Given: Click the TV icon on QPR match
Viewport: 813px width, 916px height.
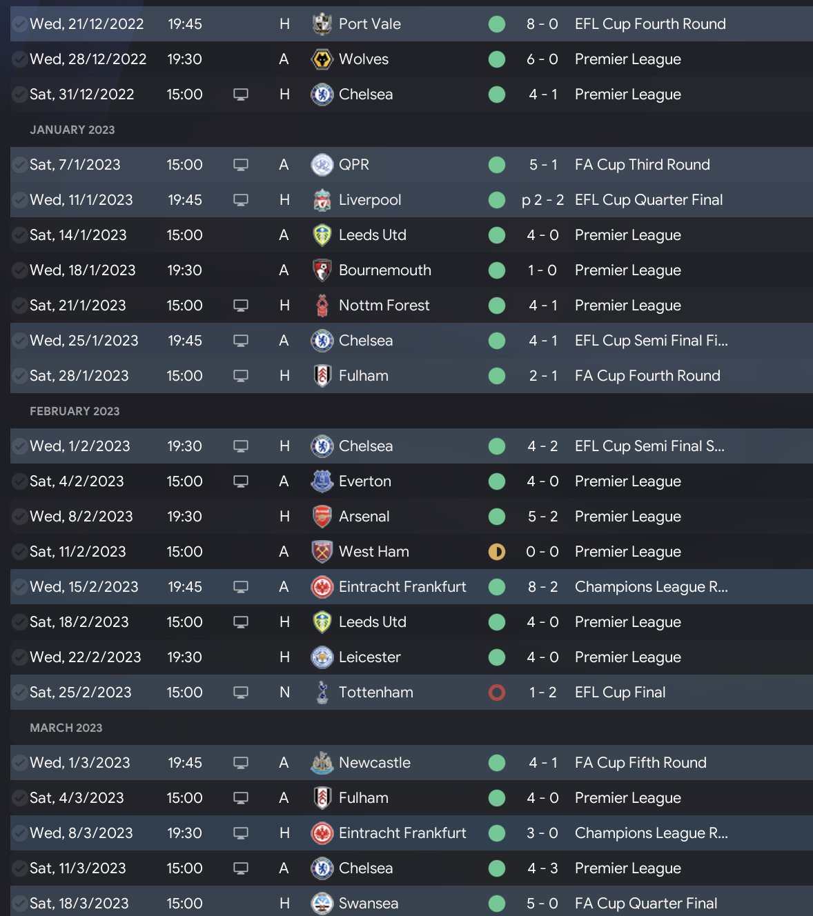Looking at the screenshot, I should coord(241,165).
